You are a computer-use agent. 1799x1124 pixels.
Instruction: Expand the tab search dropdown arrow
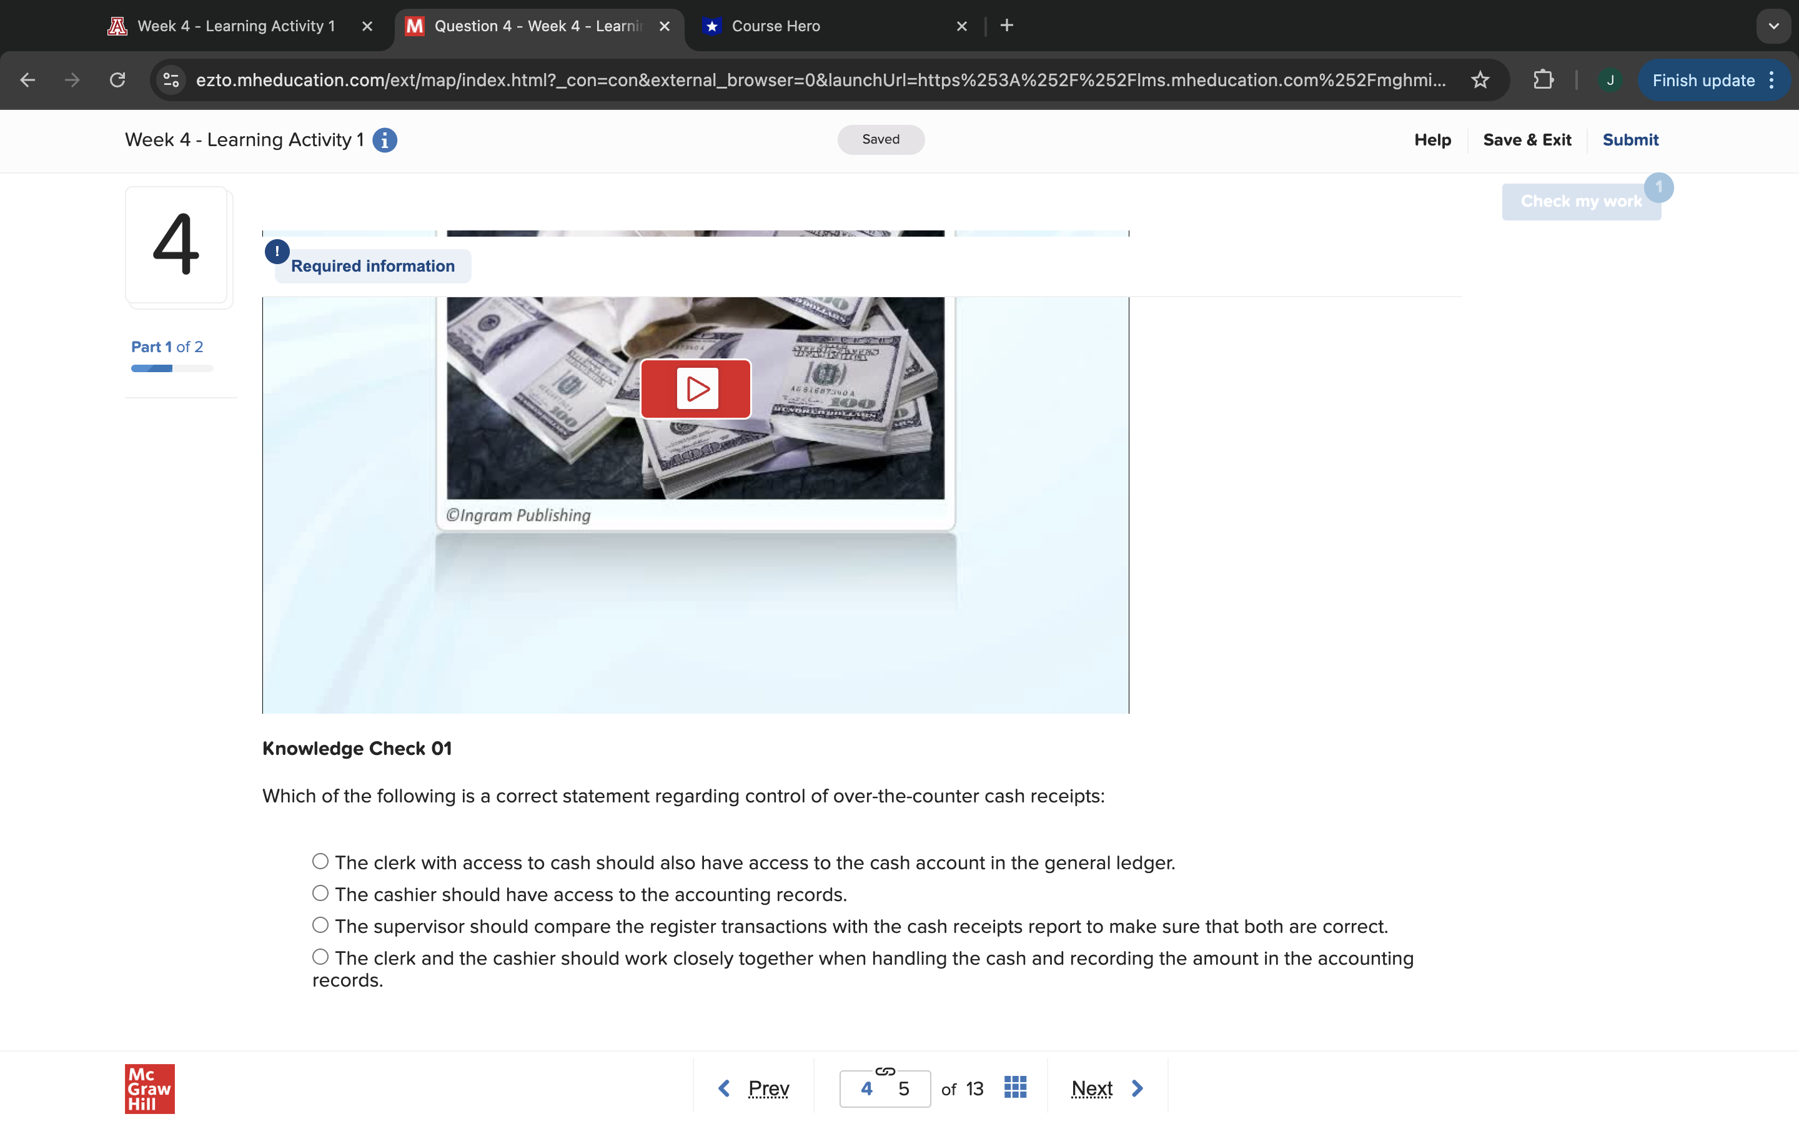click(x=1774, y=26)
